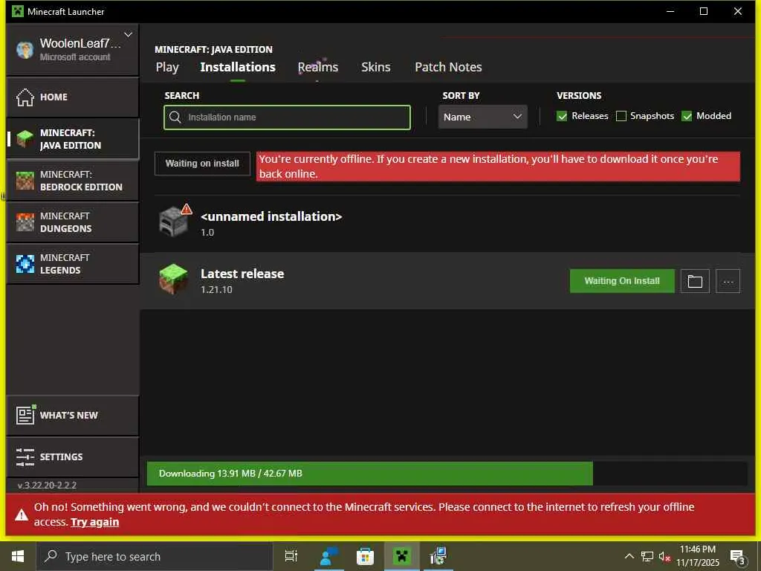The width and height of the screenshot is (761, 571).
Task: Click the search magnifier icon
Action: click(175, 117)
